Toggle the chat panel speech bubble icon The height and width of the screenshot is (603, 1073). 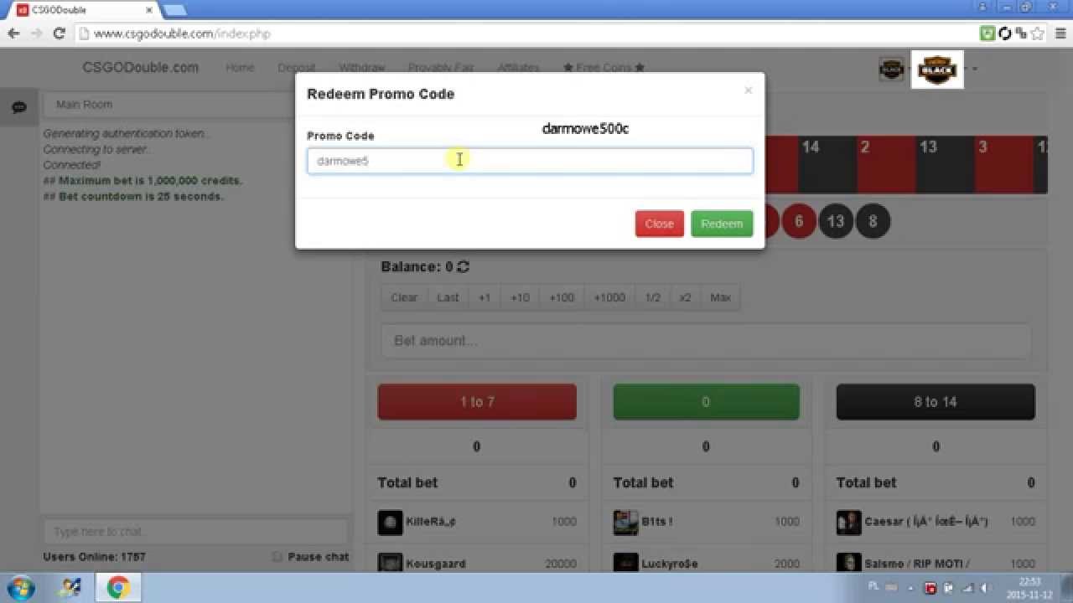point(19,107)
